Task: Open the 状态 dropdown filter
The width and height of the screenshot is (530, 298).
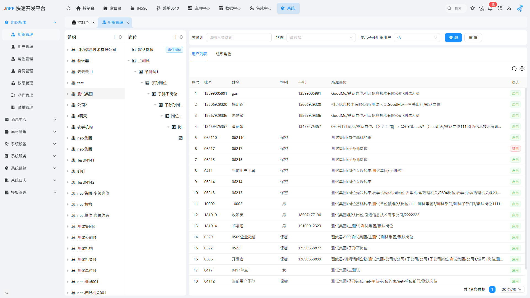Action: coord(321,38)
